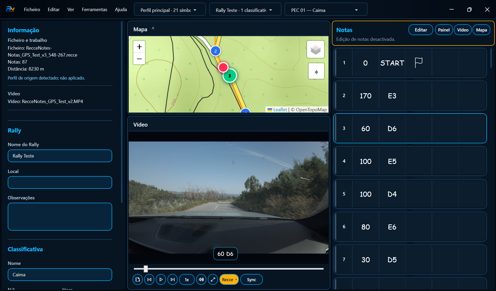This screenshot has height=291, width=496.
Task: Select note 1 START row
Action: pyautogui.click(x=410, y=63)
